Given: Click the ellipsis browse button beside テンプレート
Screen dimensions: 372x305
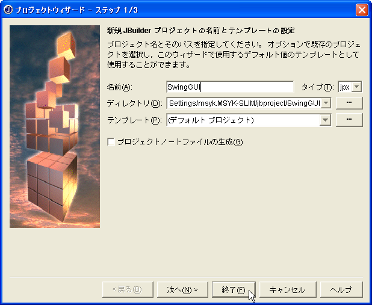Looking at the screenshot, I should pyautogui.click(x=349, y=120).
